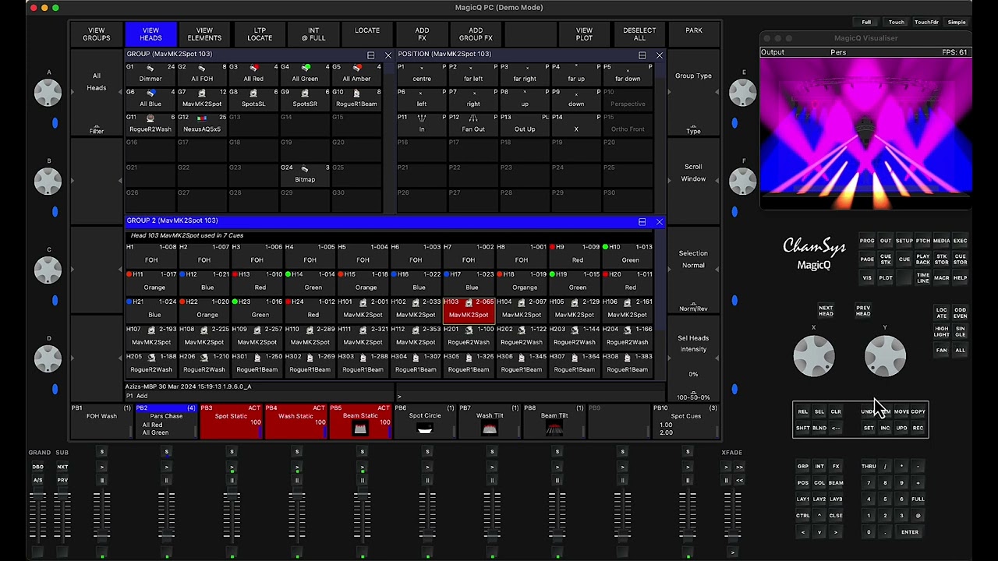Maximize the GROUP 2 window using its title icon
Screen dimensions: 998x561
642,222
